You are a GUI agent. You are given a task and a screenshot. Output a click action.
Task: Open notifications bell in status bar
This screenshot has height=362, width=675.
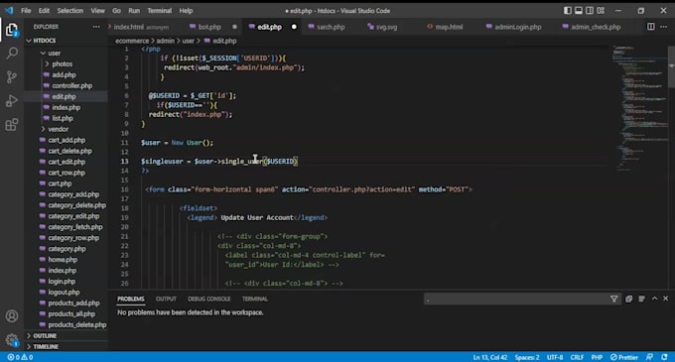(664, 357)
